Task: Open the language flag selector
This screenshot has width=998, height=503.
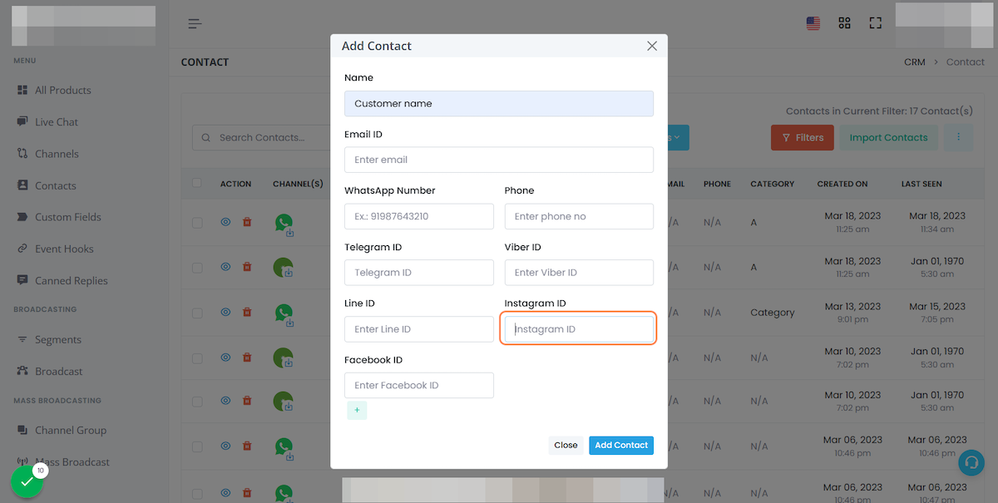Action: pyautogui.click(x=813, y=23)
